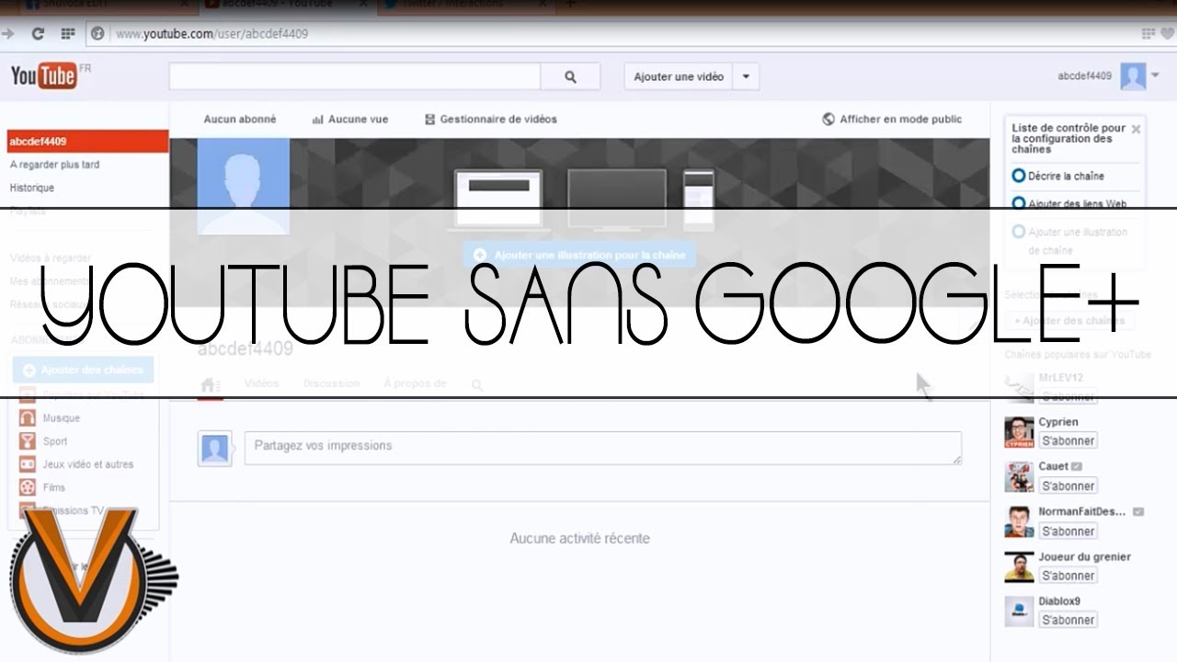This screenshot has width=1177, height=662.
Task: Expand the account menu arrow next to avatar
Action: point(1155,76)
